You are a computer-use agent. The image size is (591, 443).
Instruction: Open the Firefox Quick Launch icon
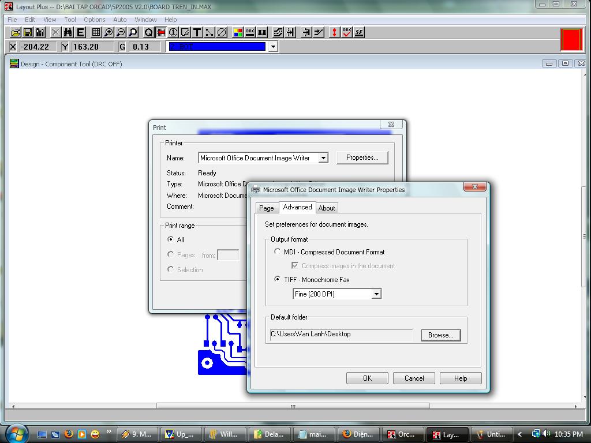pyautogui.click(x=69, y=434)
